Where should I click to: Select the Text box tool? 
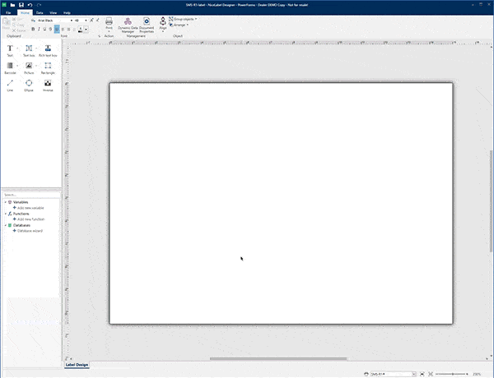pyautogui.click(x=29, y=50)
